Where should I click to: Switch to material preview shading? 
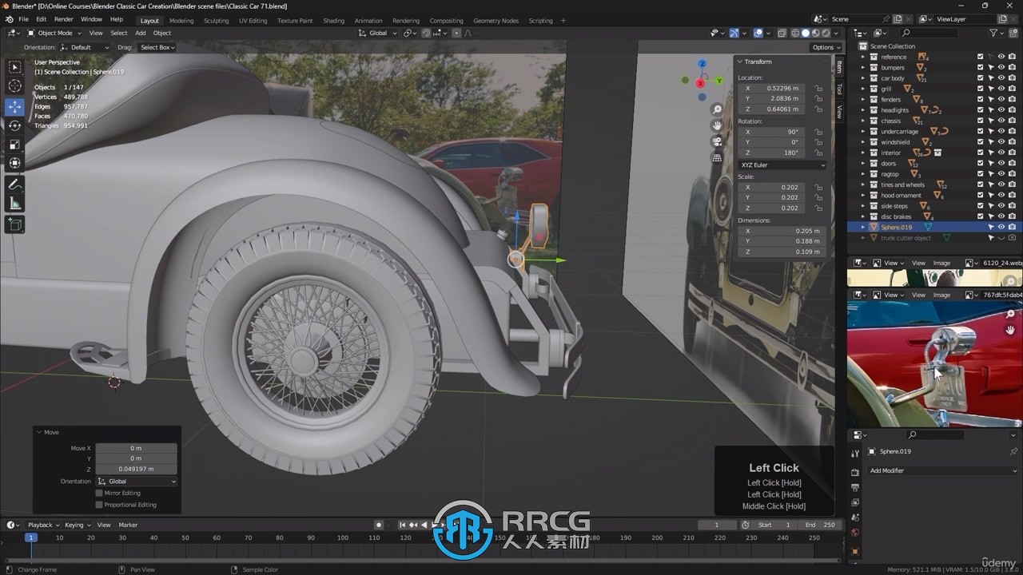pos(816,33)
